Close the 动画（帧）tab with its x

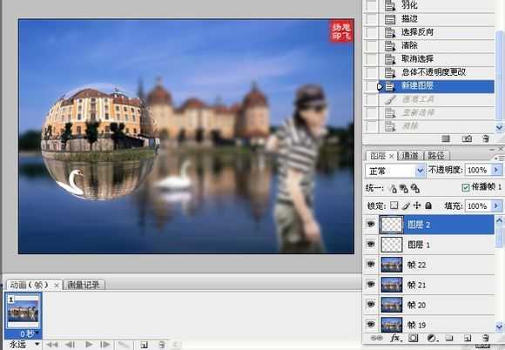point(57,286)
